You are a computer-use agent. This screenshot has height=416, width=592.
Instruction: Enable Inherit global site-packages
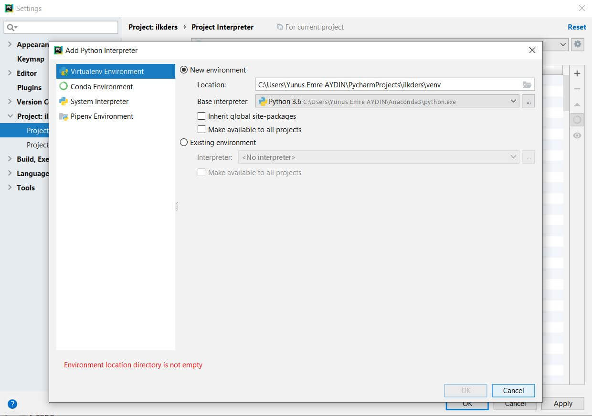click(x=201, y=116)
